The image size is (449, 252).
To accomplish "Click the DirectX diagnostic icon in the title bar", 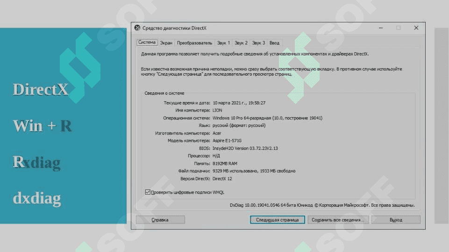I will click(x=137, y=28).
